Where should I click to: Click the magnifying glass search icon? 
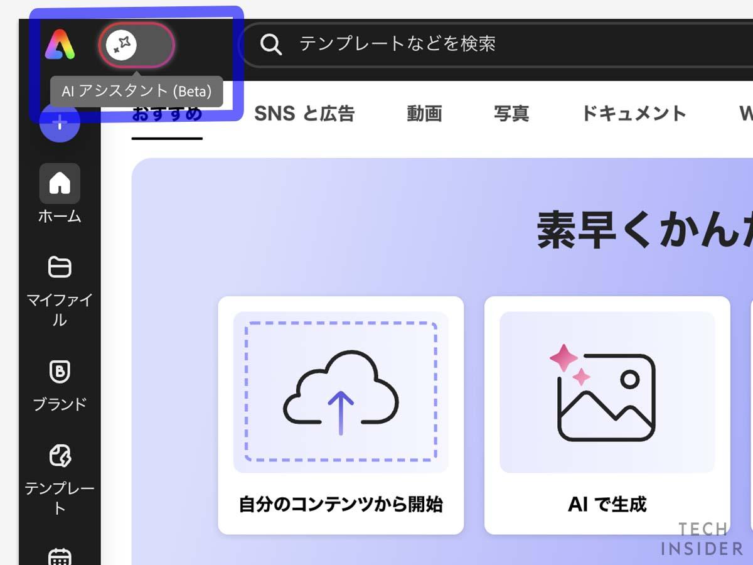coord(271,44)
